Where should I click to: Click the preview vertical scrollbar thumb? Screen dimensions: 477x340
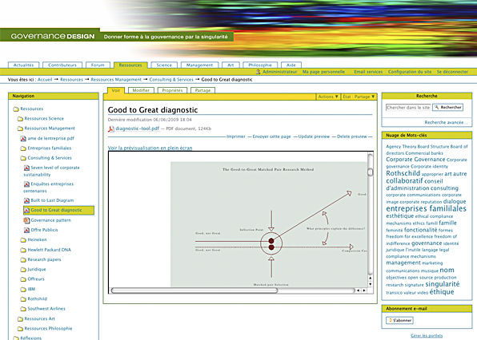click(371, 172)
